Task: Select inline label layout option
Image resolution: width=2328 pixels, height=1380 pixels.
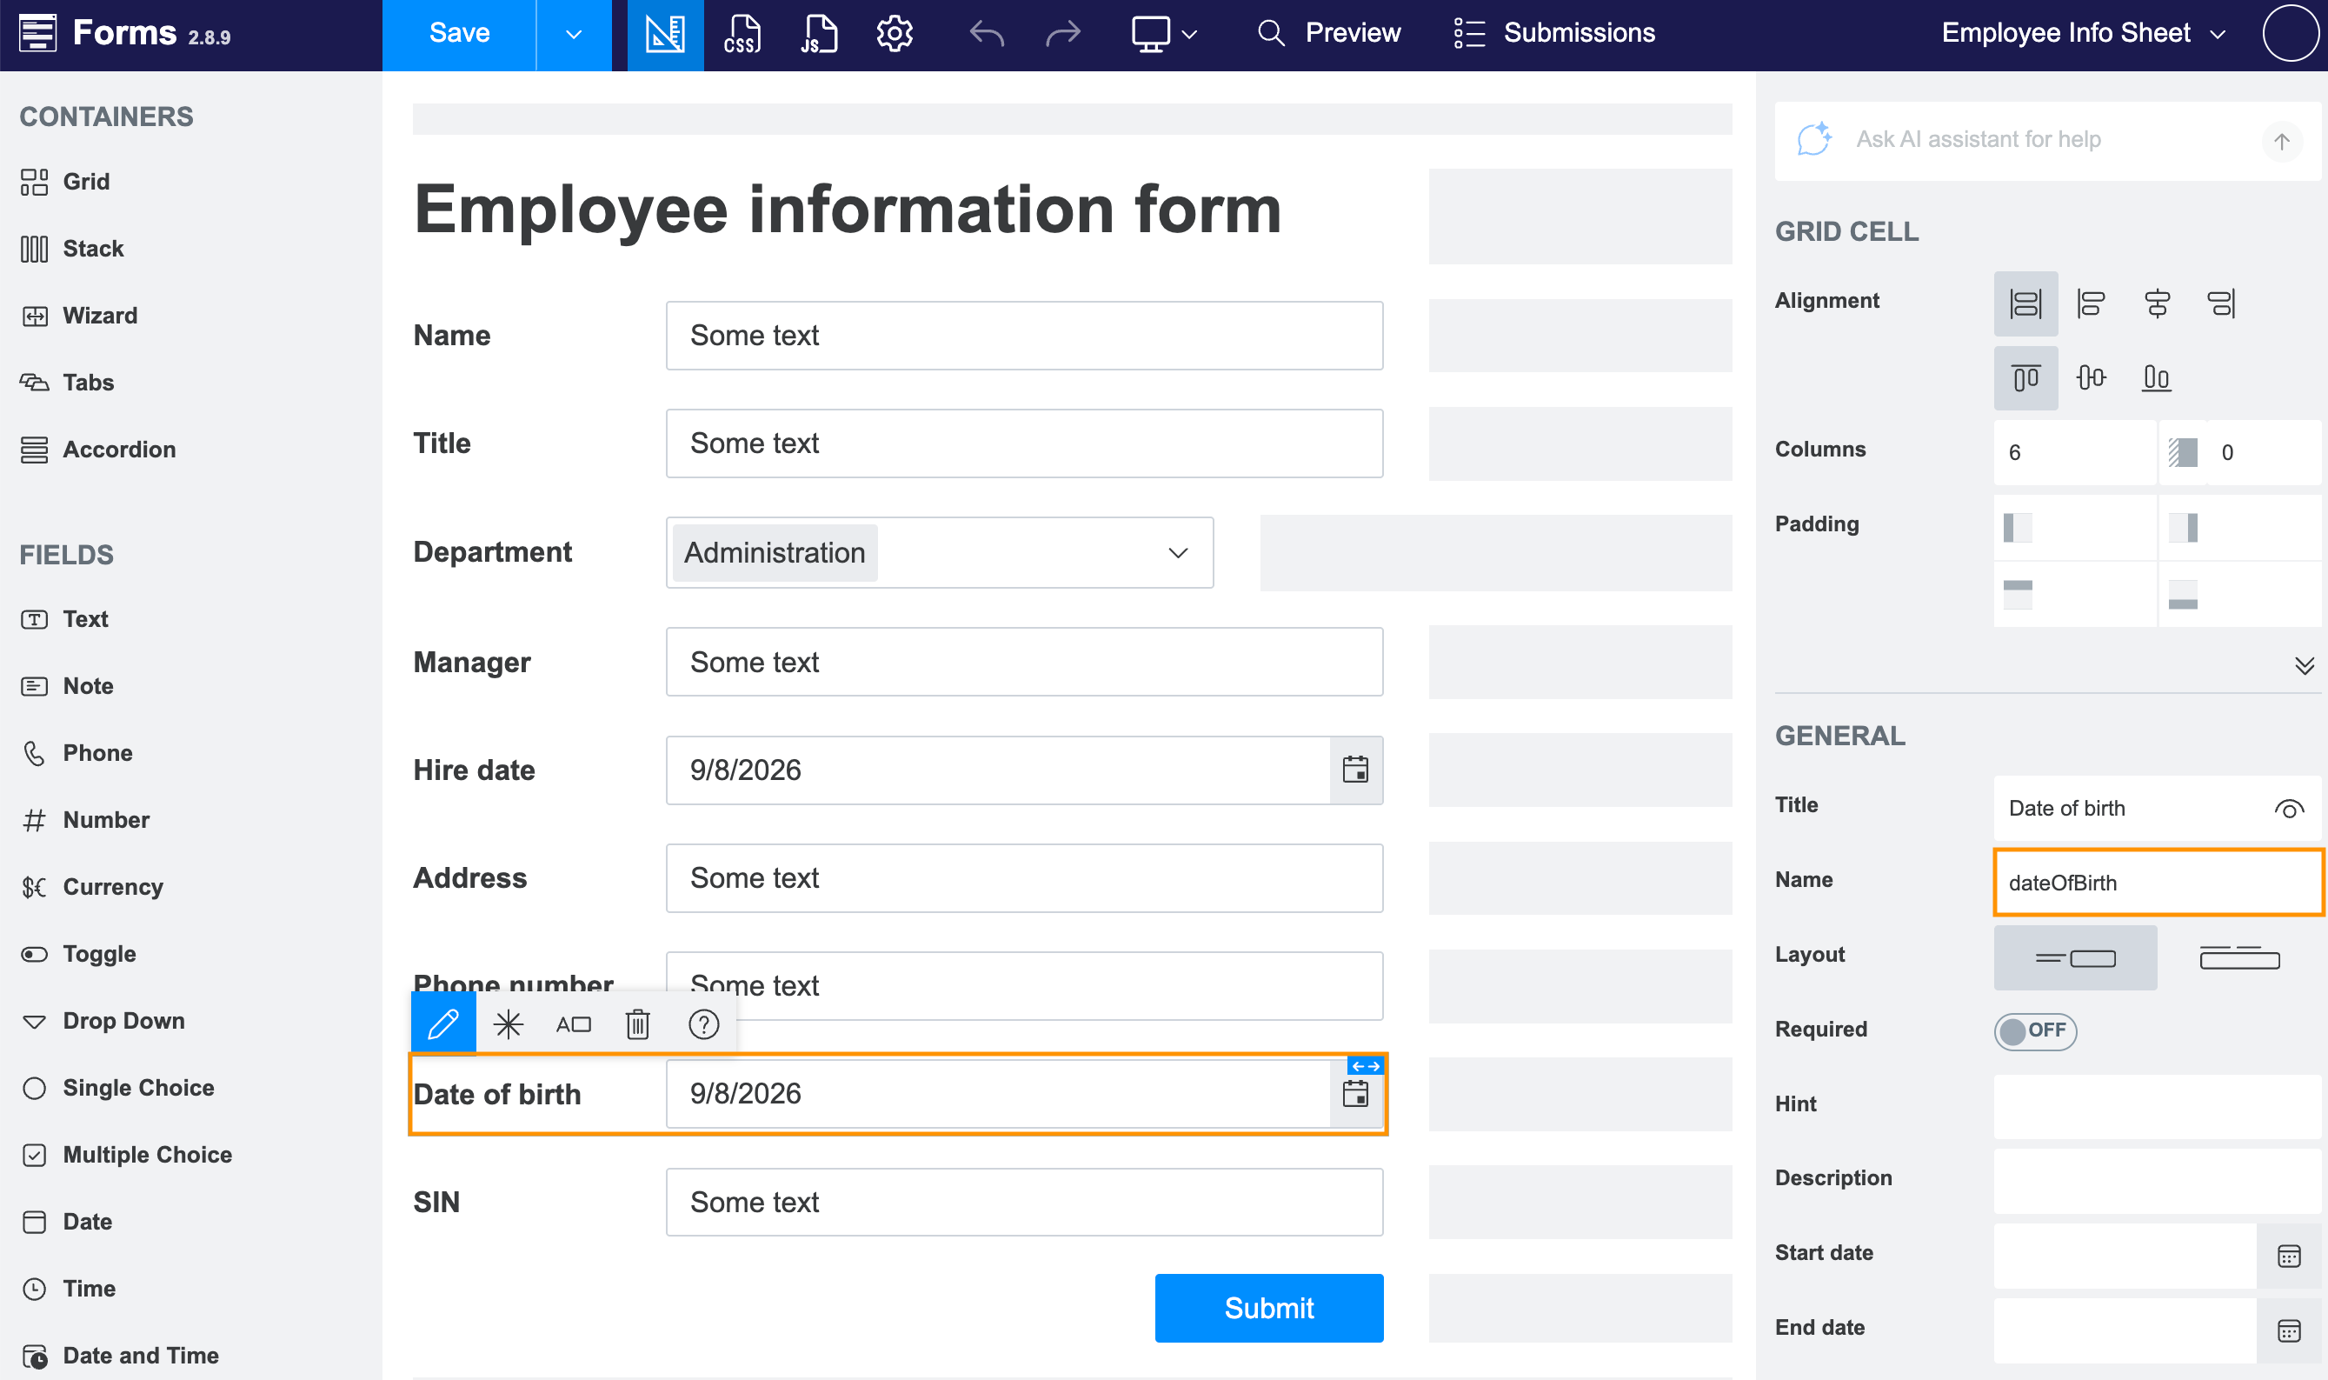Action: coord(2075,957)
